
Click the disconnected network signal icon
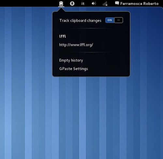point(105,4)
